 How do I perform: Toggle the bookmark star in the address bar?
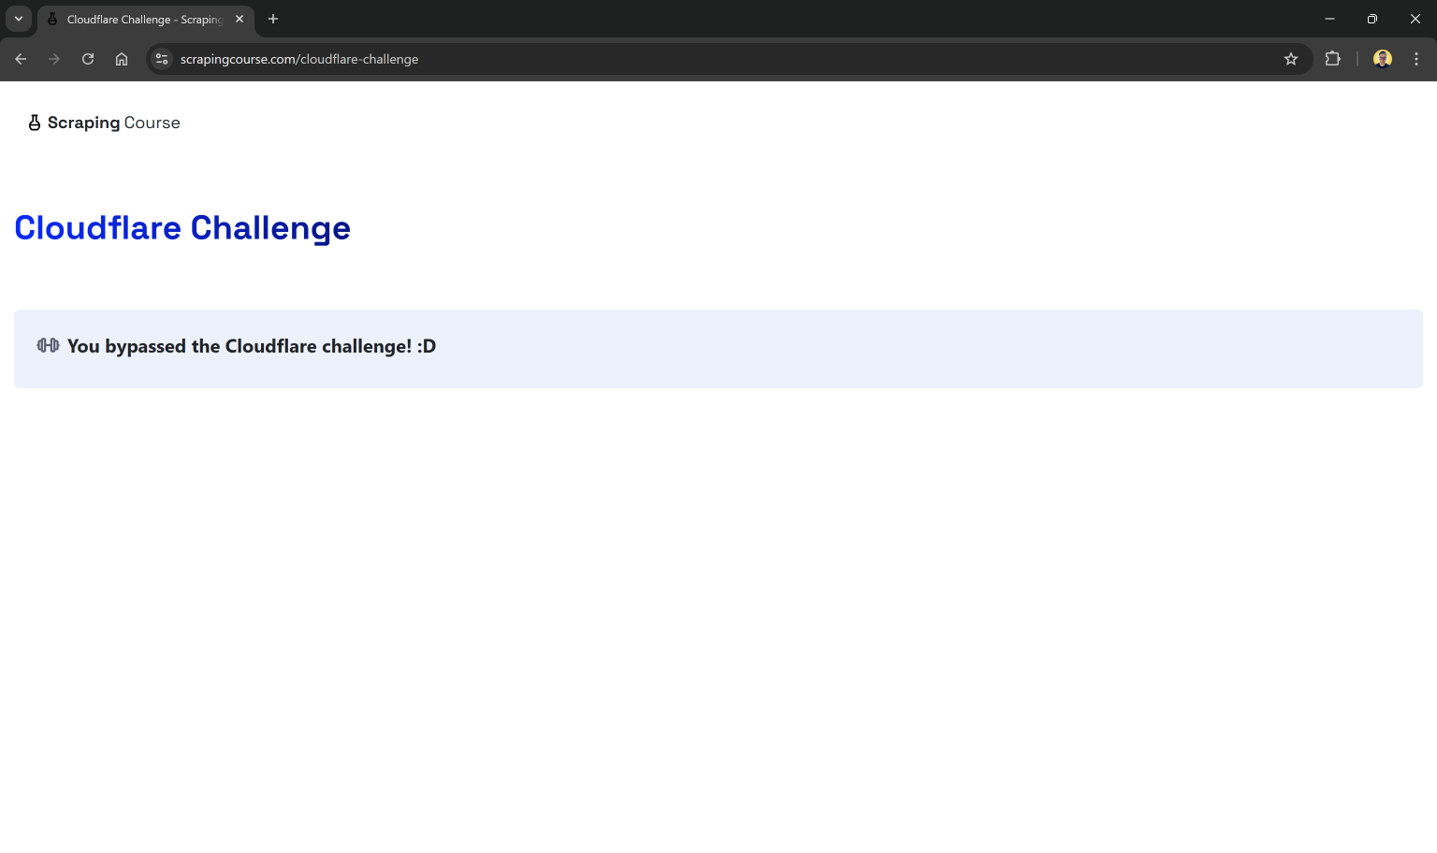coord(1291,59)
